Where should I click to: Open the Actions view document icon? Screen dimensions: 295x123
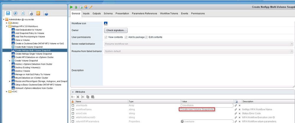point(23,13)
